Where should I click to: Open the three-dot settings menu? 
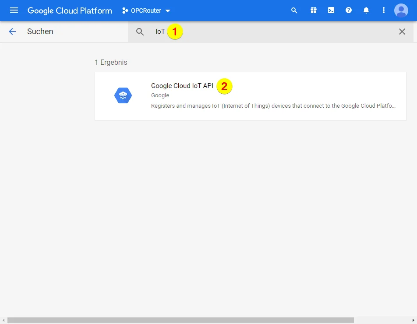pyautogui.click(x=384, y=11)
